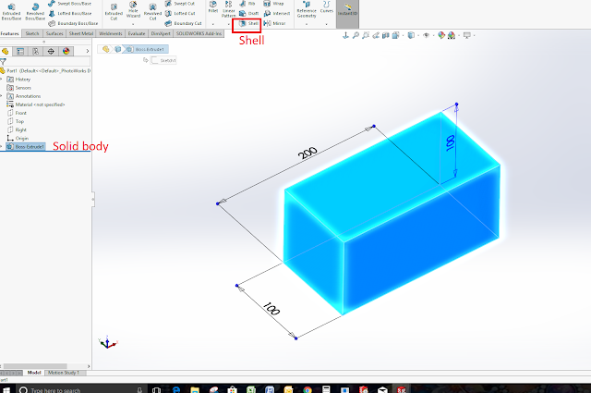591x393 pixels.
Task: Open the Hole Wizard dropdown arrow
Action: (x=133, y=24)
